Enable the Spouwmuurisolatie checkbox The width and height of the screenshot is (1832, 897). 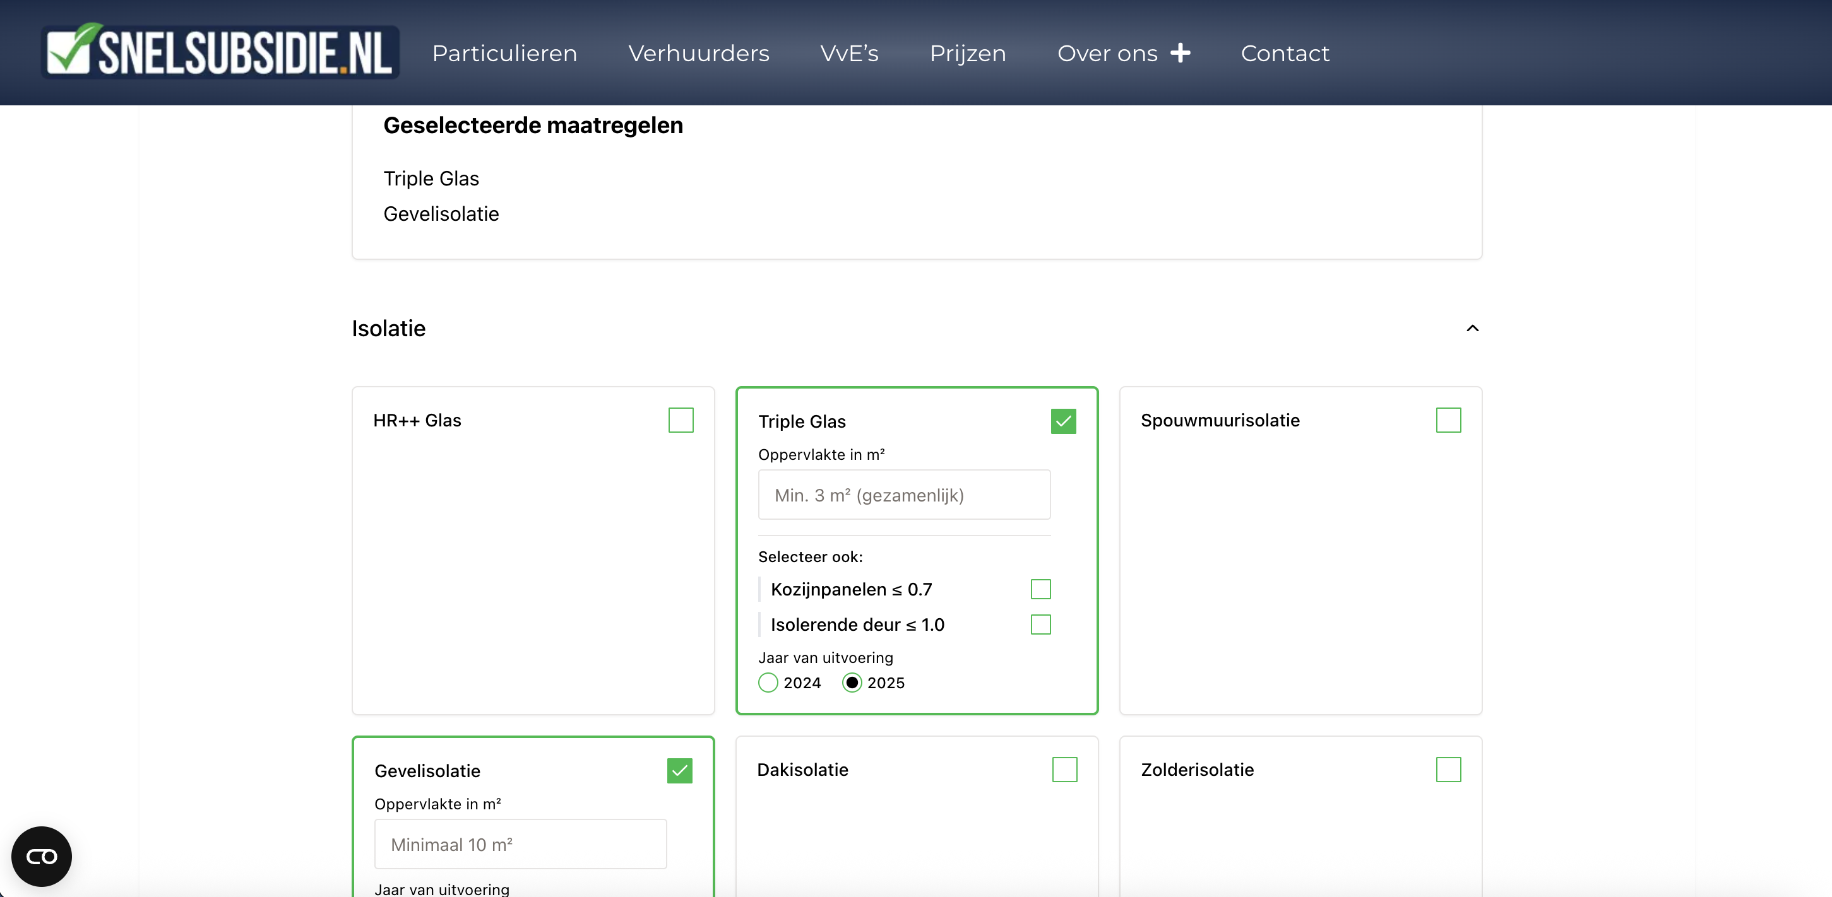(x=1448, y=420)
